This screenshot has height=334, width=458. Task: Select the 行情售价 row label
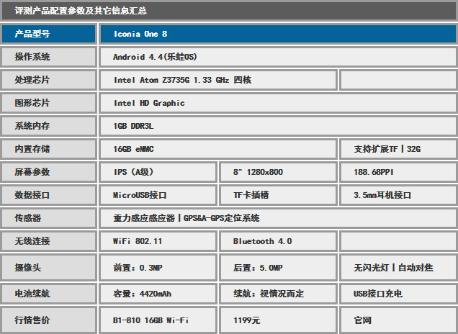(48, 320)
